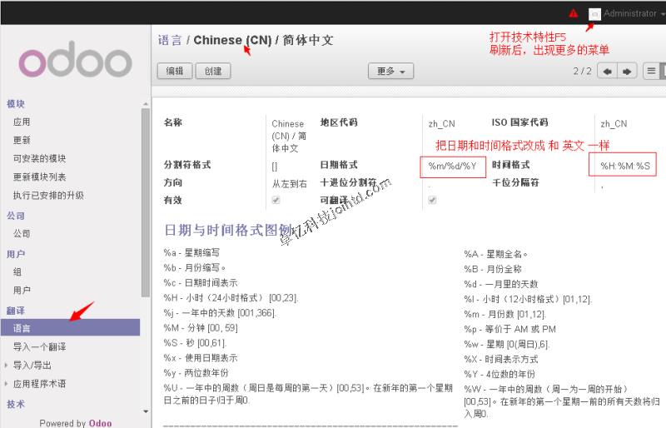This screenshot has height=428, width=666.
Task: Click the 创建 (Create) button
Action: click(212, 72)
